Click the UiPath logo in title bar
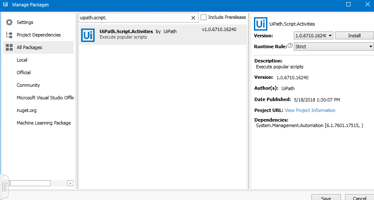374x200 pixels. pos(5,5)
